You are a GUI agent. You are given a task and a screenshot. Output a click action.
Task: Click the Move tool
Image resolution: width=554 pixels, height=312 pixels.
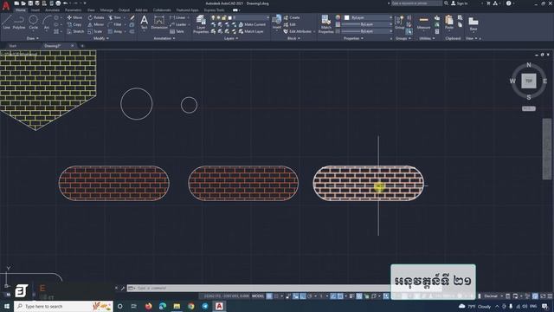[74, 17]
